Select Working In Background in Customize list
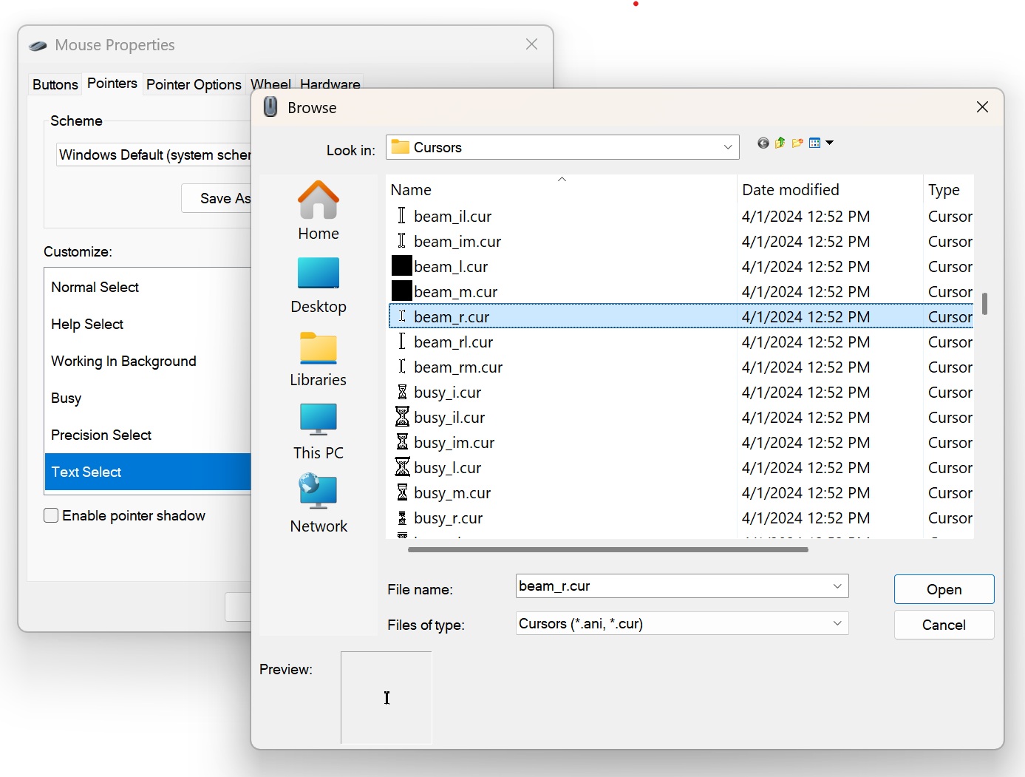 click(148, 361)
